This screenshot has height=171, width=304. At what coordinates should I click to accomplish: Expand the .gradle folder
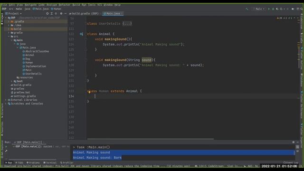click(x=9, y=21)
